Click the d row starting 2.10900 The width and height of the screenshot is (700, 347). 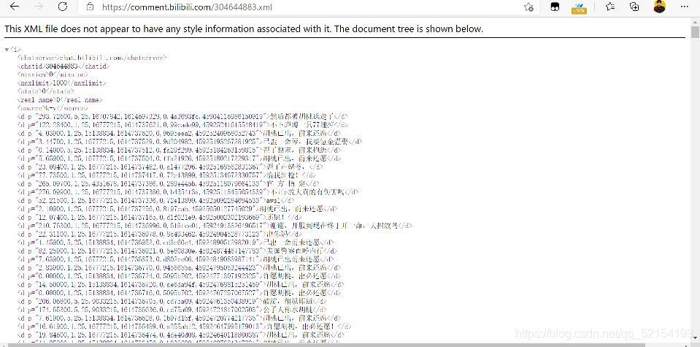(177, 208)
